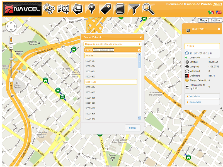The width and height of the screenshot is (223, 167).
Task: Click the Longitud value -106.0782
Action: coord(214,66)
